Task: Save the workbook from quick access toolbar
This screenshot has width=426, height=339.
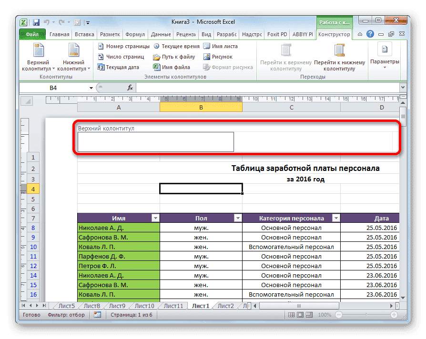Action: click(36, 22)
